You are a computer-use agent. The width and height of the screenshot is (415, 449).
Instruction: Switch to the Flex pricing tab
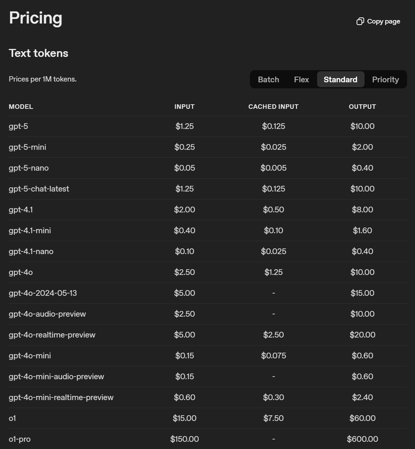pos(301,80)
